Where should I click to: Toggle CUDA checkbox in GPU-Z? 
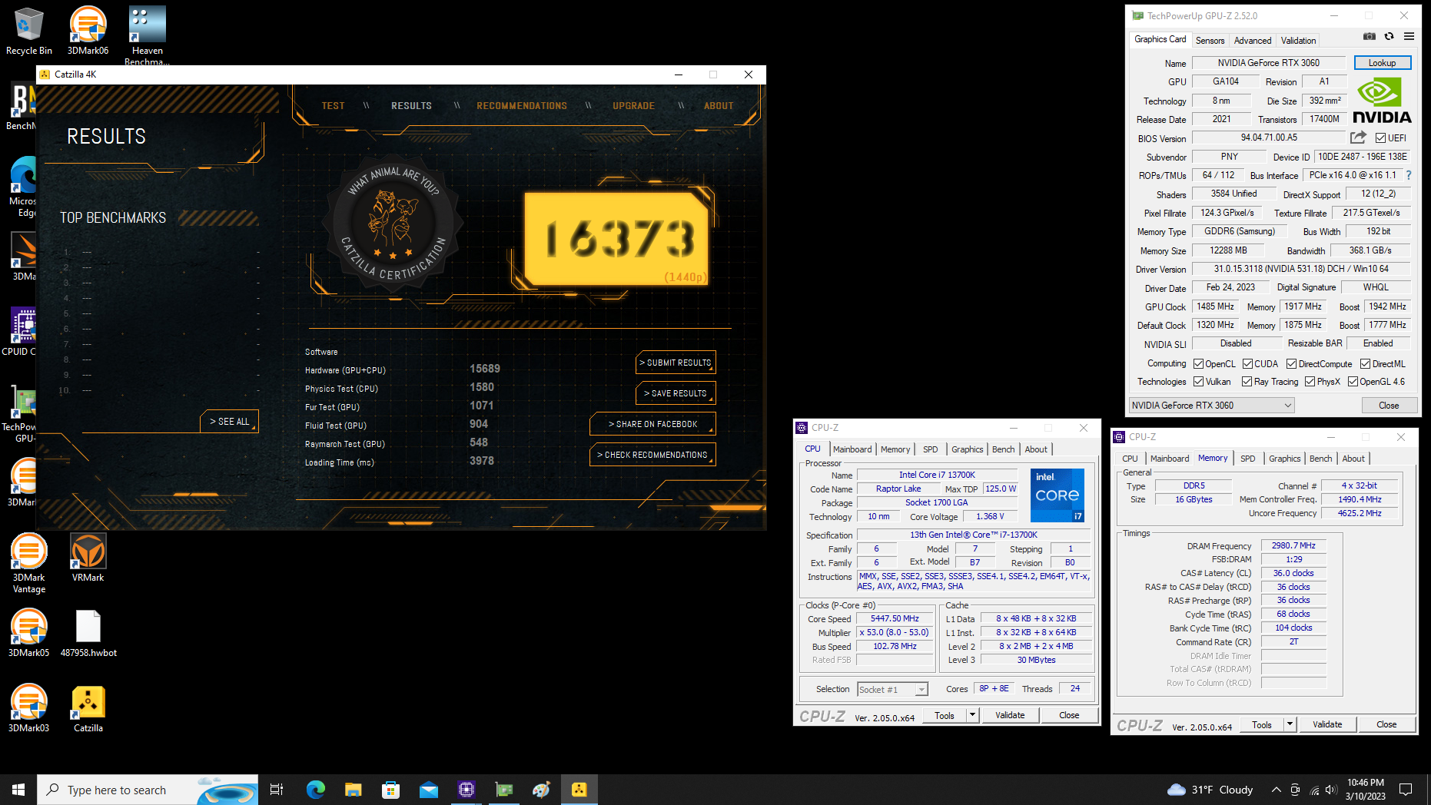pyautogui.click(x=1247, y=364)
